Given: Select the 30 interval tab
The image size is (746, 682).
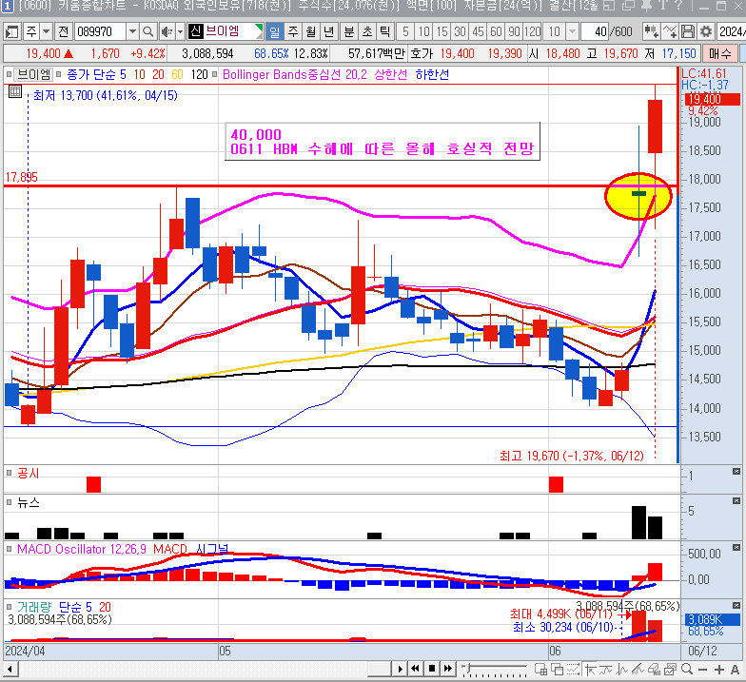Looking at the screenshot, I should [461, 31].
